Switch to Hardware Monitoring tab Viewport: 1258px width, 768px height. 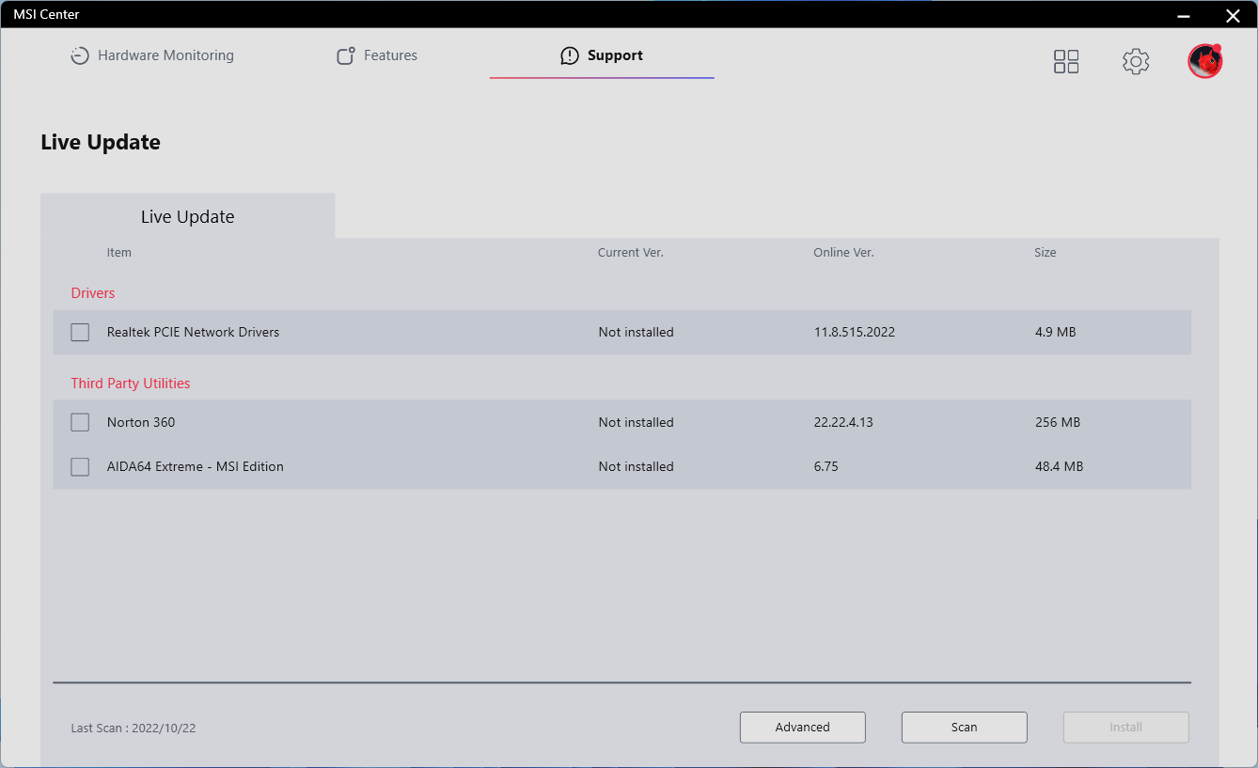tap(152, 55)
